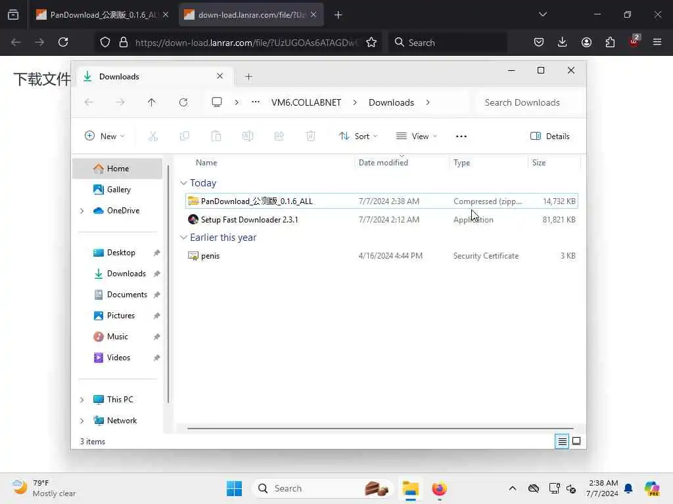Select Setup Fast Downloader 2.3.1 file

point(382,219)
